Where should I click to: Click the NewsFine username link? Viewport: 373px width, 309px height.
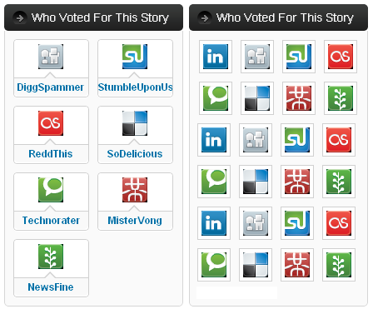point(51,287)
